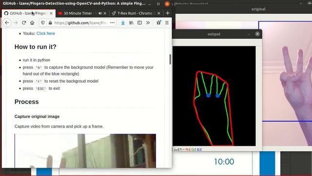Open the Firefox library icon
Image resolution: width=312 pixels, height=176 pixels.
point(131,23)
